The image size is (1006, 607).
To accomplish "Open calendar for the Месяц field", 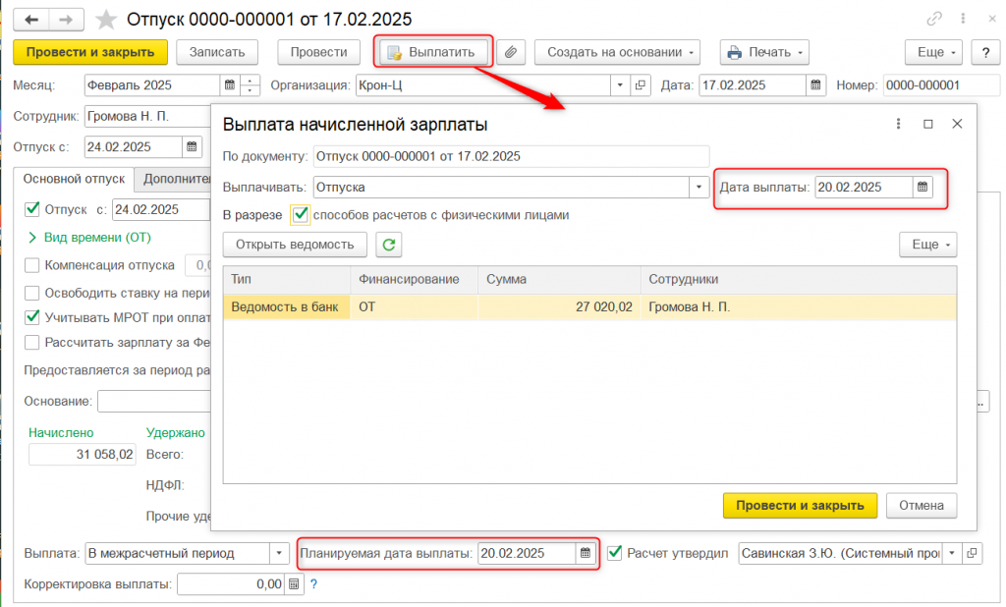I will click(x=229, y=84).
